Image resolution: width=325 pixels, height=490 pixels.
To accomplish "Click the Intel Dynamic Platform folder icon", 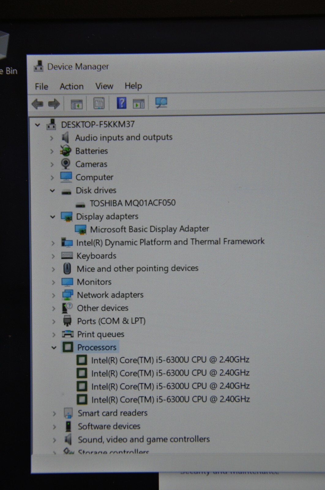I will click(x=67, y=243).
